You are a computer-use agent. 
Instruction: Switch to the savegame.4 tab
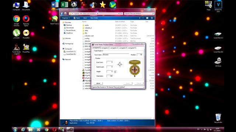pyautogui.click(x=123, y=48)
